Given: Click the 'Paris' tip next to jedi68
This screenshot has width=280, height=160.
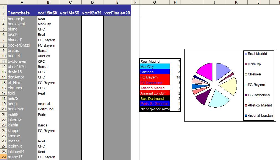Looking at the screenshot, I should pos(48,115).
